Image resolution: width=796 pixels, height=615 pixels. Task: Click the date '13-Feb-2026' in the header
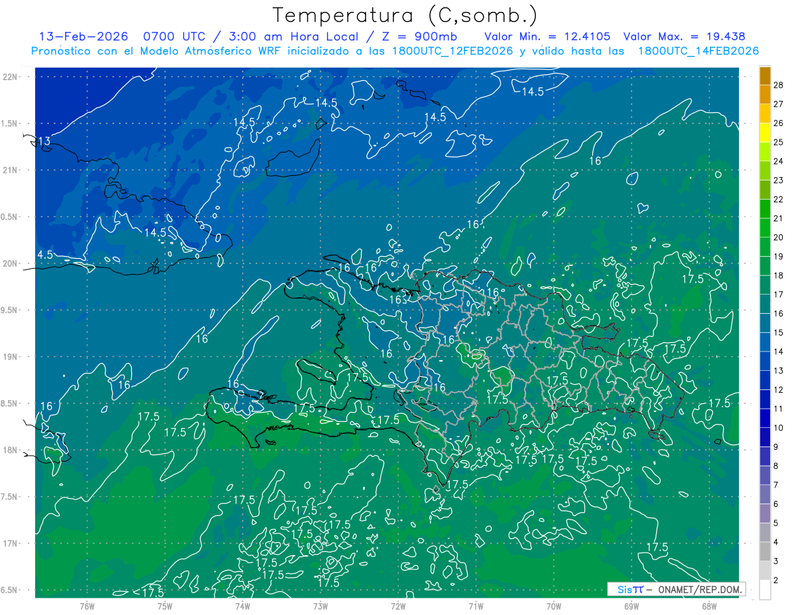pos(82,36)
